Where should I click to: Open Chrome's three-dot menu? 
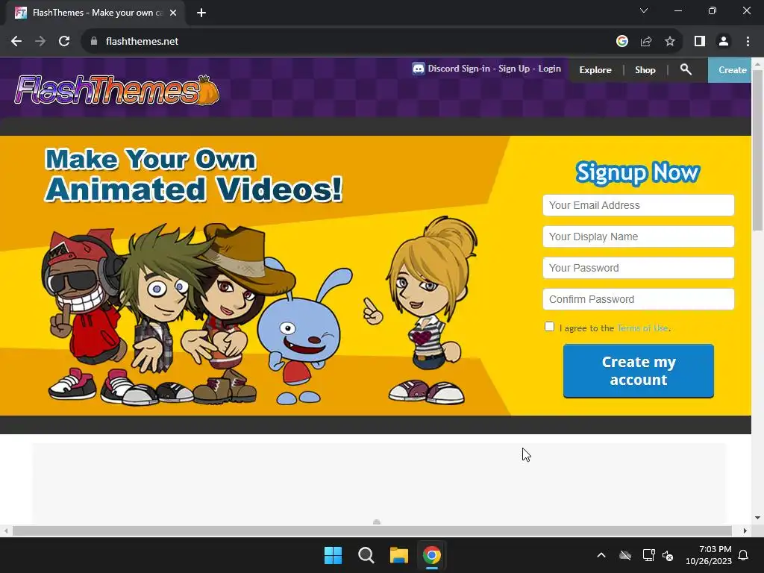[748, 42]
